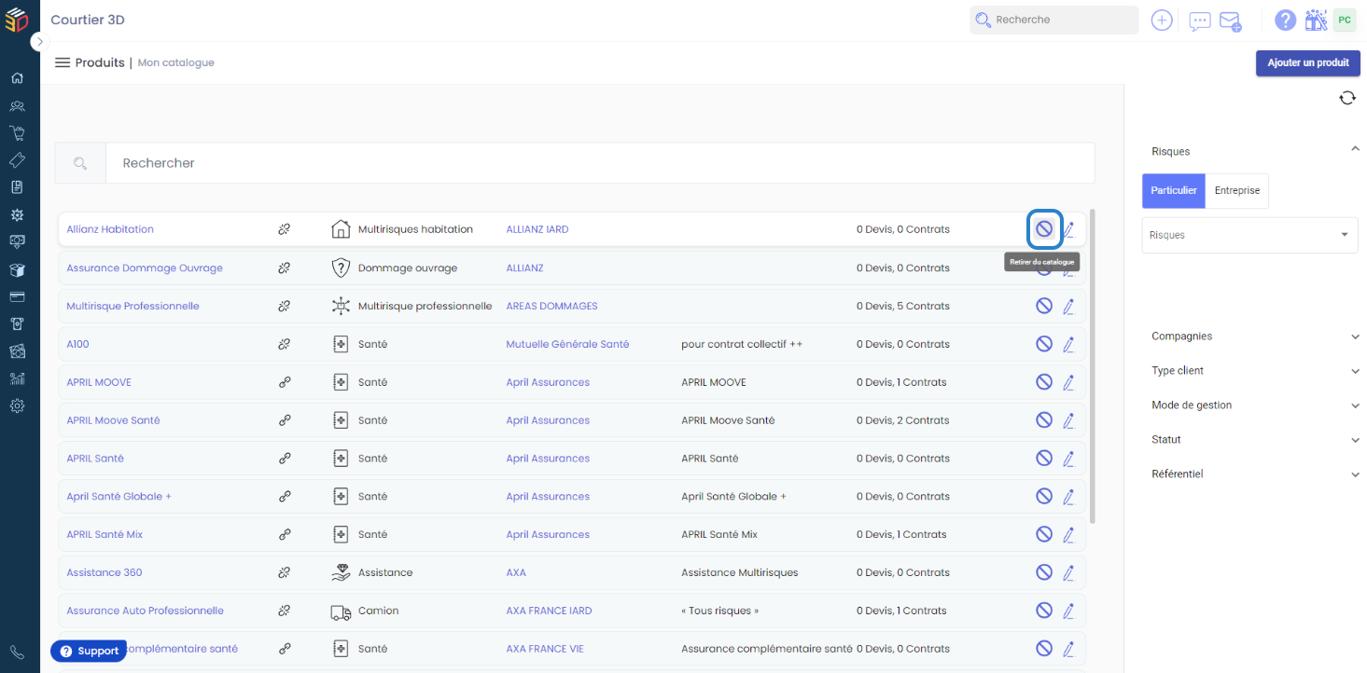This screenshot has width=1367, height=673.
Task: Open the help question mark icon
Action: click(1286, 21)
